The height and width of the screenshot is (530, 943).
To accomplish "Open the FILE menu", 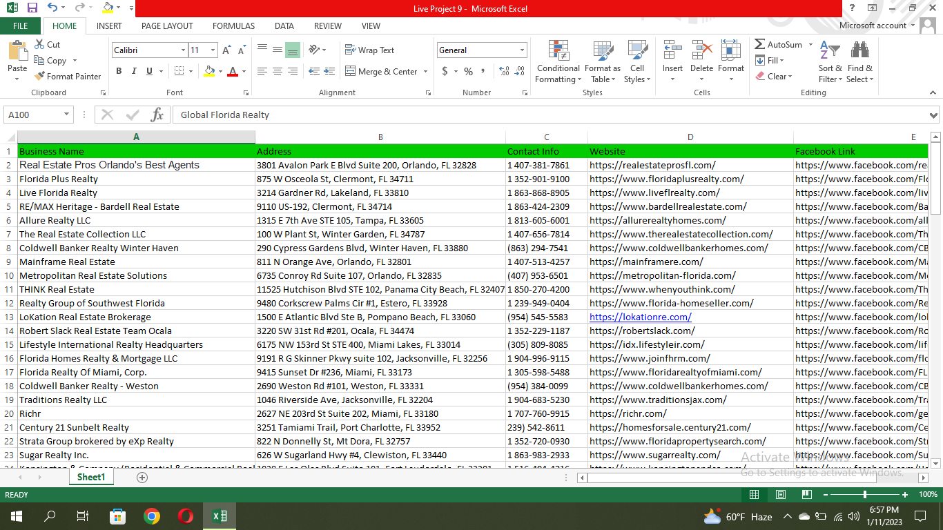I will click(20, 26).
